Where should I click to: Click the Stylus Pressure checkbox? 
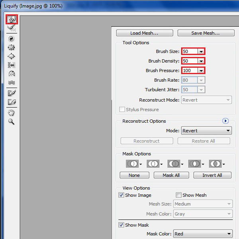tap(122, 110)
